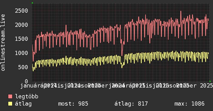
Task: Select the átlag legend label beside yellow swatch
Action: coord(23,104)
